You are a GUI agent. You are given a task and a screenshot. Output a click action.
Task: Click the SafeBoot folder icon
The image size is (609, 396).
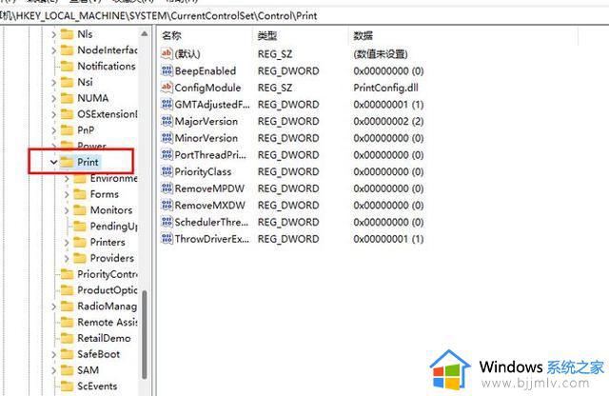pyautogui.click(x=67, y=354)
